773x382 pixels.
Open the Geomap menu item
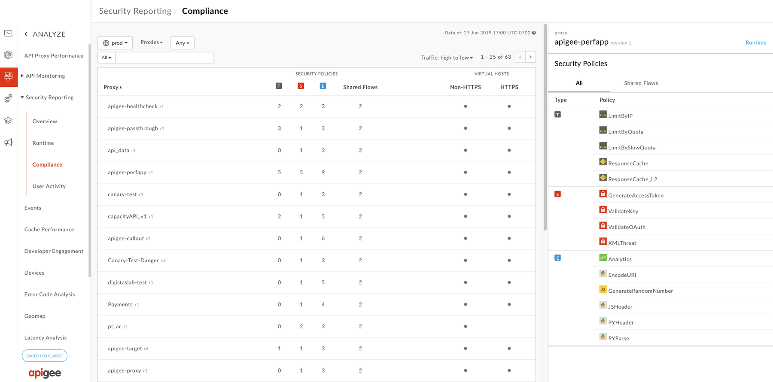click(x=35, y=316)
